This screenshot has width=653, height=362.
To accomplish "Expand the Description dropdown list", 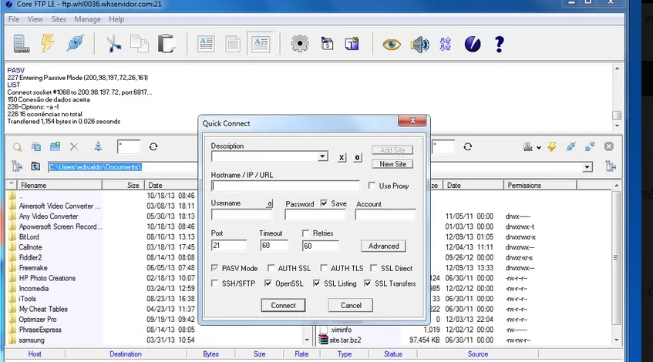I will pos(323,157).
